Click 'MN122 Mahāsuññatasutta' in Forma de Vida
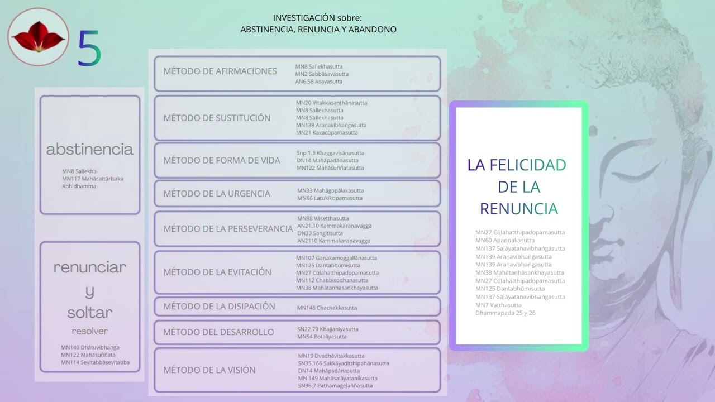This screenshot has width=715, height=402. coord(330,168)
